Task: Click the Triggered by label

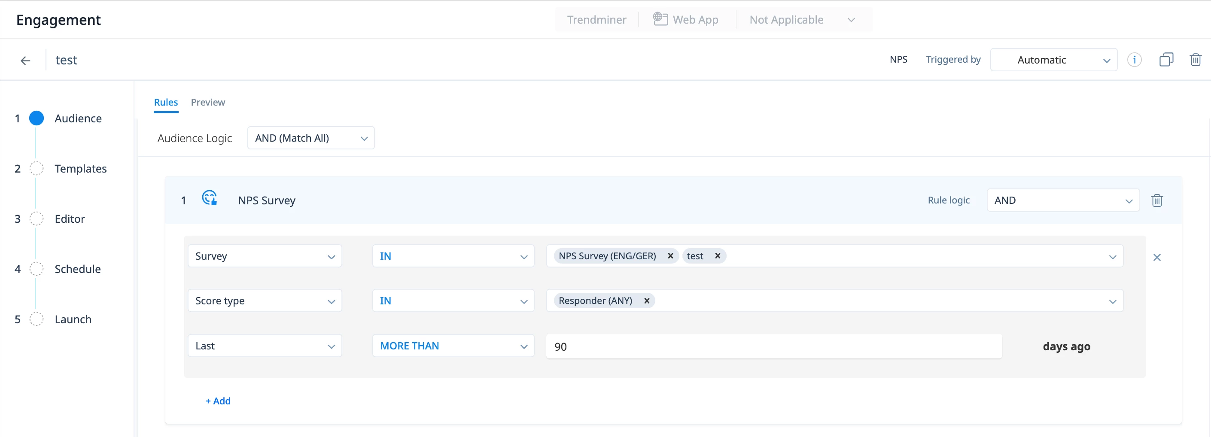Action: [953, 60]
